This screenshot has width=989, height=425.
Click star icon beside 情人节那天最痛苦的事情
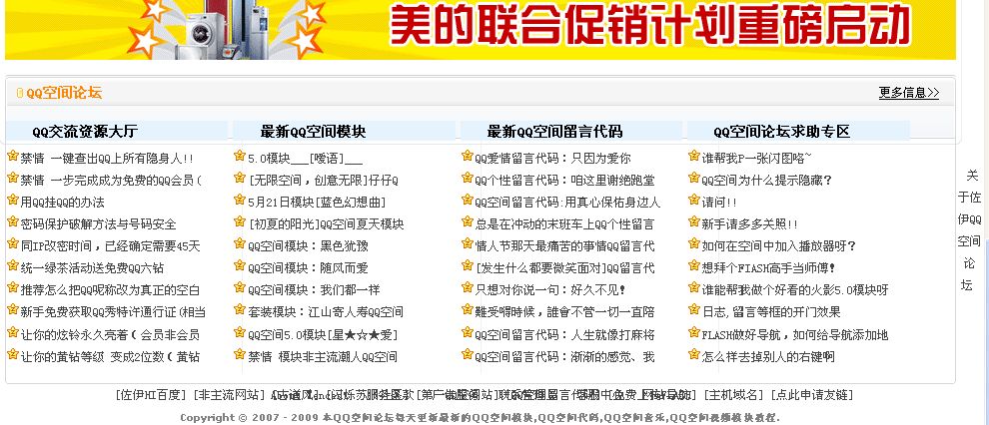pyautogui.click(x=468, y=243)
